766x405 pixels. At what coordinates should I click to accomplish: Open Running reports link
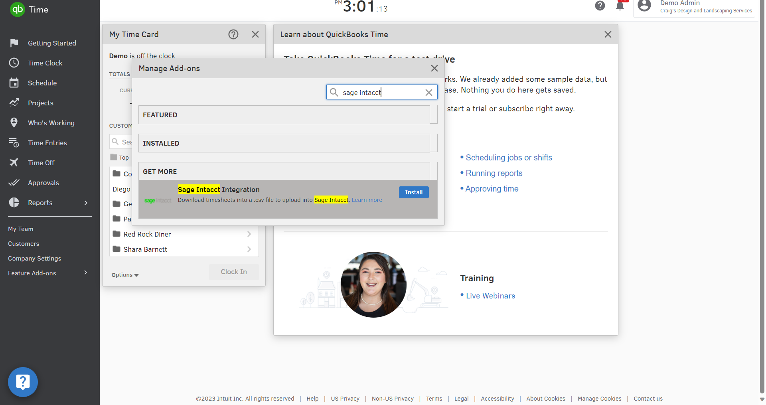point(494,173)
